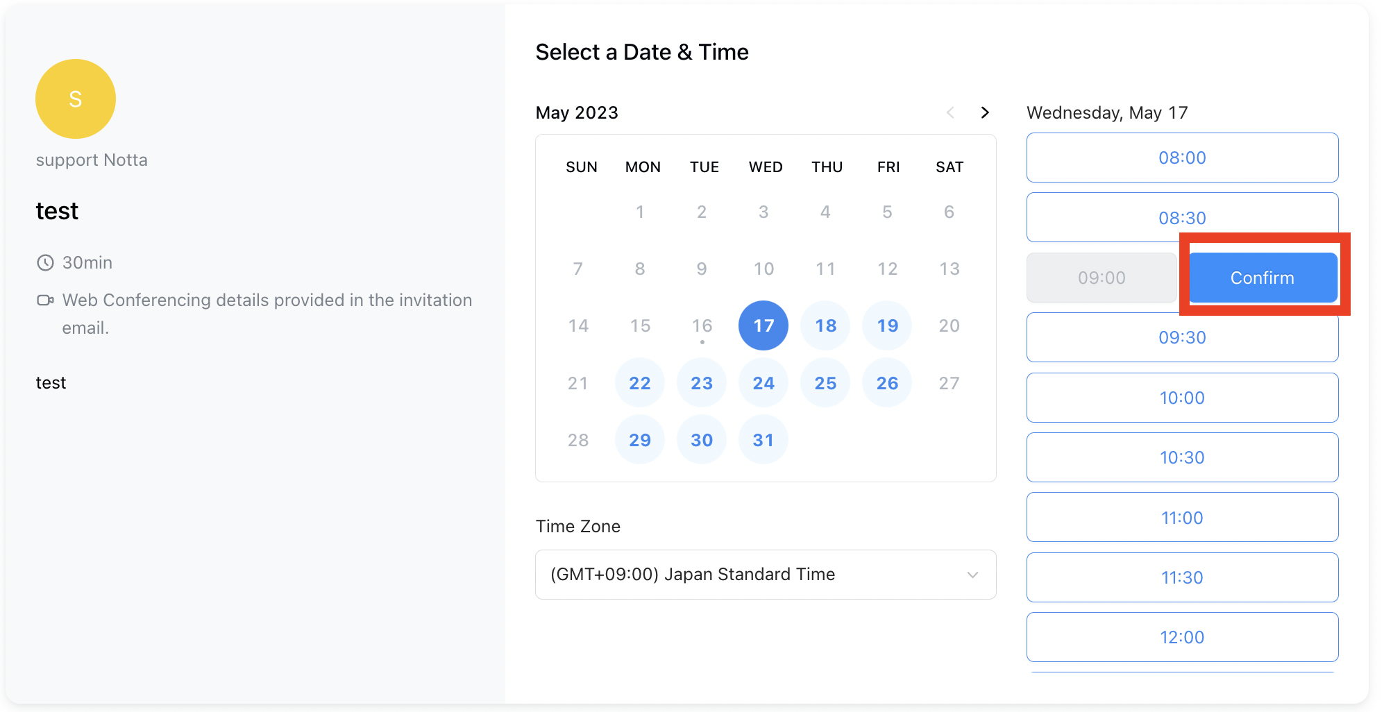Click the yellow S avatar

[76, 99]
